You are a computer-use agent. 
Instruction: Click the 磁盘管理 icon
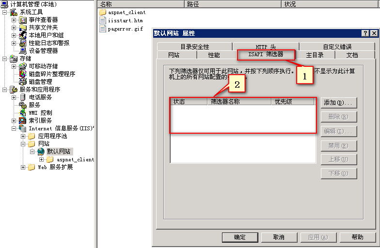tap(23, 82)
